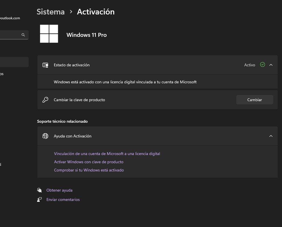
Task: Click the globe icon beside Ayuda con Activación
Action: coord(45,136)
